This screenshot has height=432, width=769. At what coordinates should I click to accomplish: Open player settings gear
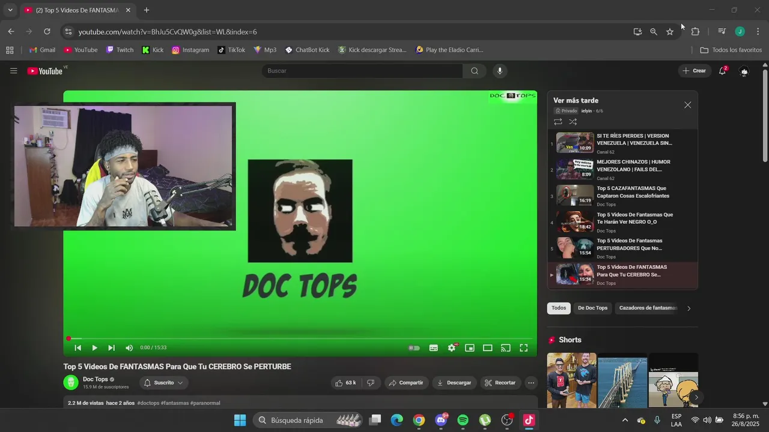[452, 348]
